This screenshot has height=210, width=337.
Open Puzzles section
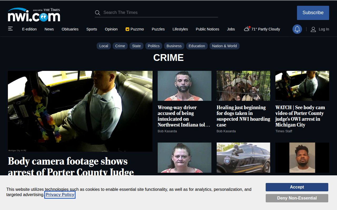tap(158, 29)
